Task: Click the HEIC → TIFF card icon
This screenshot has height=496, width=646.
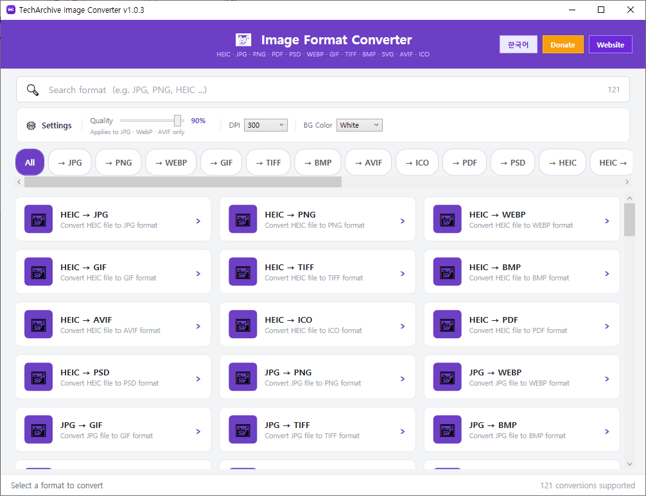Action: tap(243, 272)
